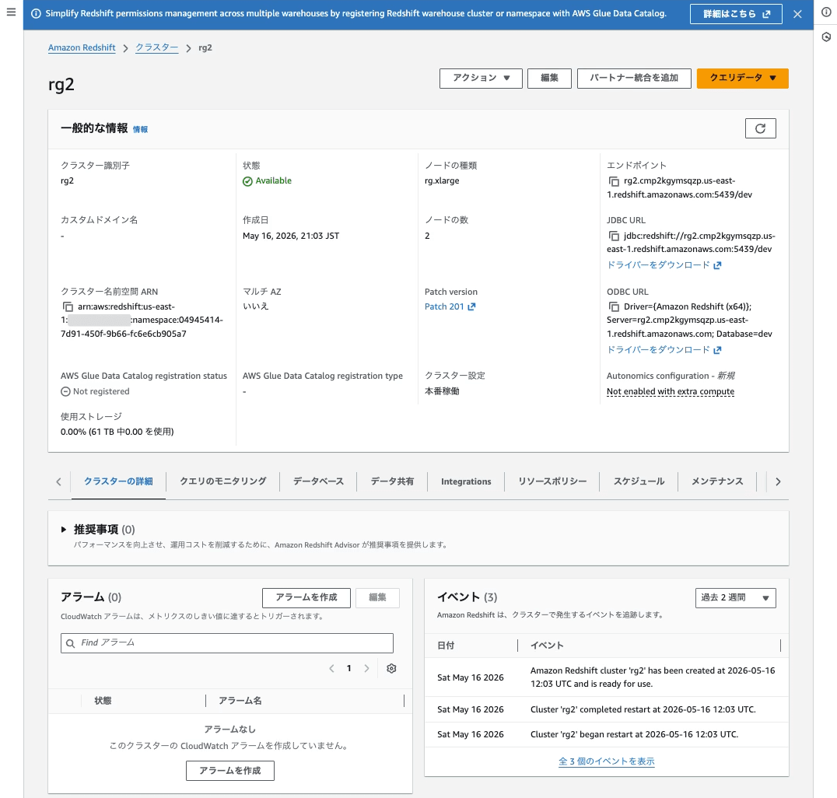Select the 'has been created' event row
This screenshot has width=837, height=798.
coord(607,677)
